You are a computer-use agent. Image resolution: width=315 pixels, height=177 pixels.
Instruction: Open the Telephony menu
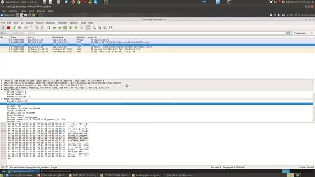63,23
